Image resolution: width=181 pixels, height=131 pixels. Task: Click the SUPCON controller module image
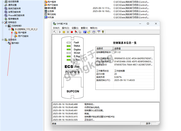coord(72,67)
